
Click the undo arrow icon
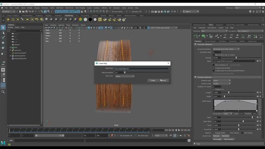pyautogui.click(x=30, y=12)
